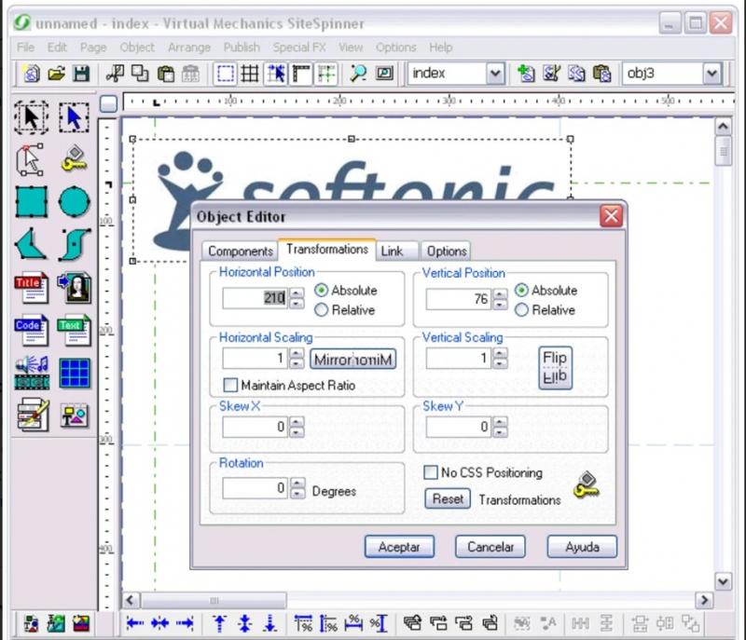Viewport: 746px width, 640px height.
Task: Select the polygon shape tool
Action: click(31, 244)
